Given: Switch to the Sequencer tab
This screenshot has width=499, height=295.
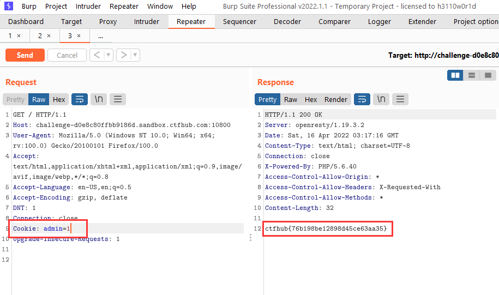Looking at the screenshot, I should pos(239,22).
